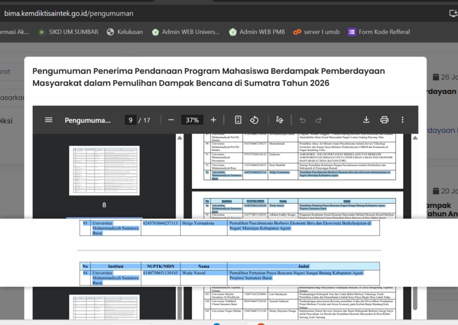This screenshot has width=458, height=325.
Task: Open the Kelulusan bookmark
Action: pos(125,32)
